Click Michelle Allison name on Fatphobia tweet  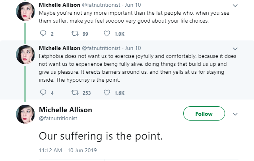pyautogui.click(x=59, y=48)
